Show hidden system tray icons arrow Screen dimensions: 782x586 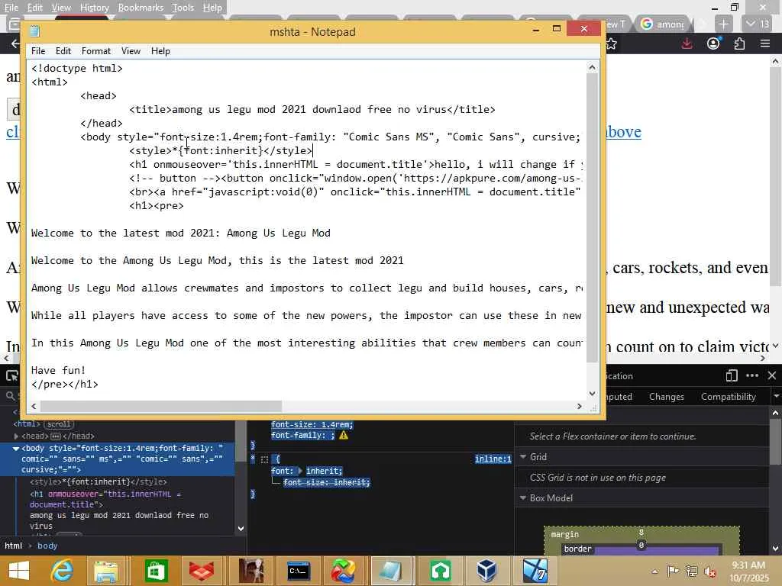(x=654, y=571)
